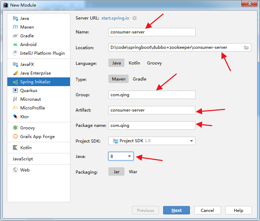
Task: Click the Ktor icon
Action: [x=15, y=116]
